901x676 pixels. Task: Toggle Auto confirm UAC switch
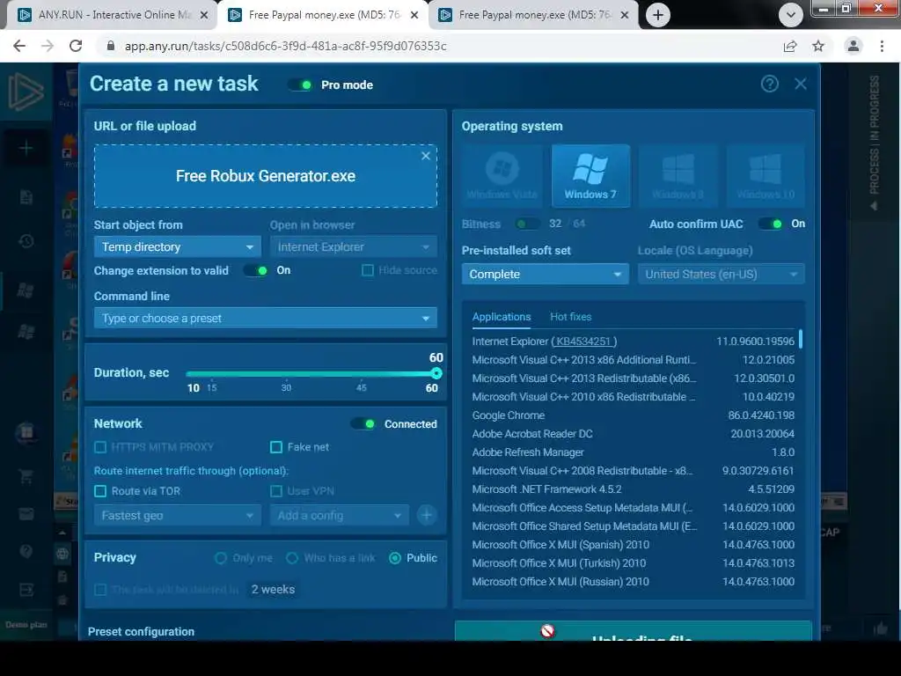[770, 224]
